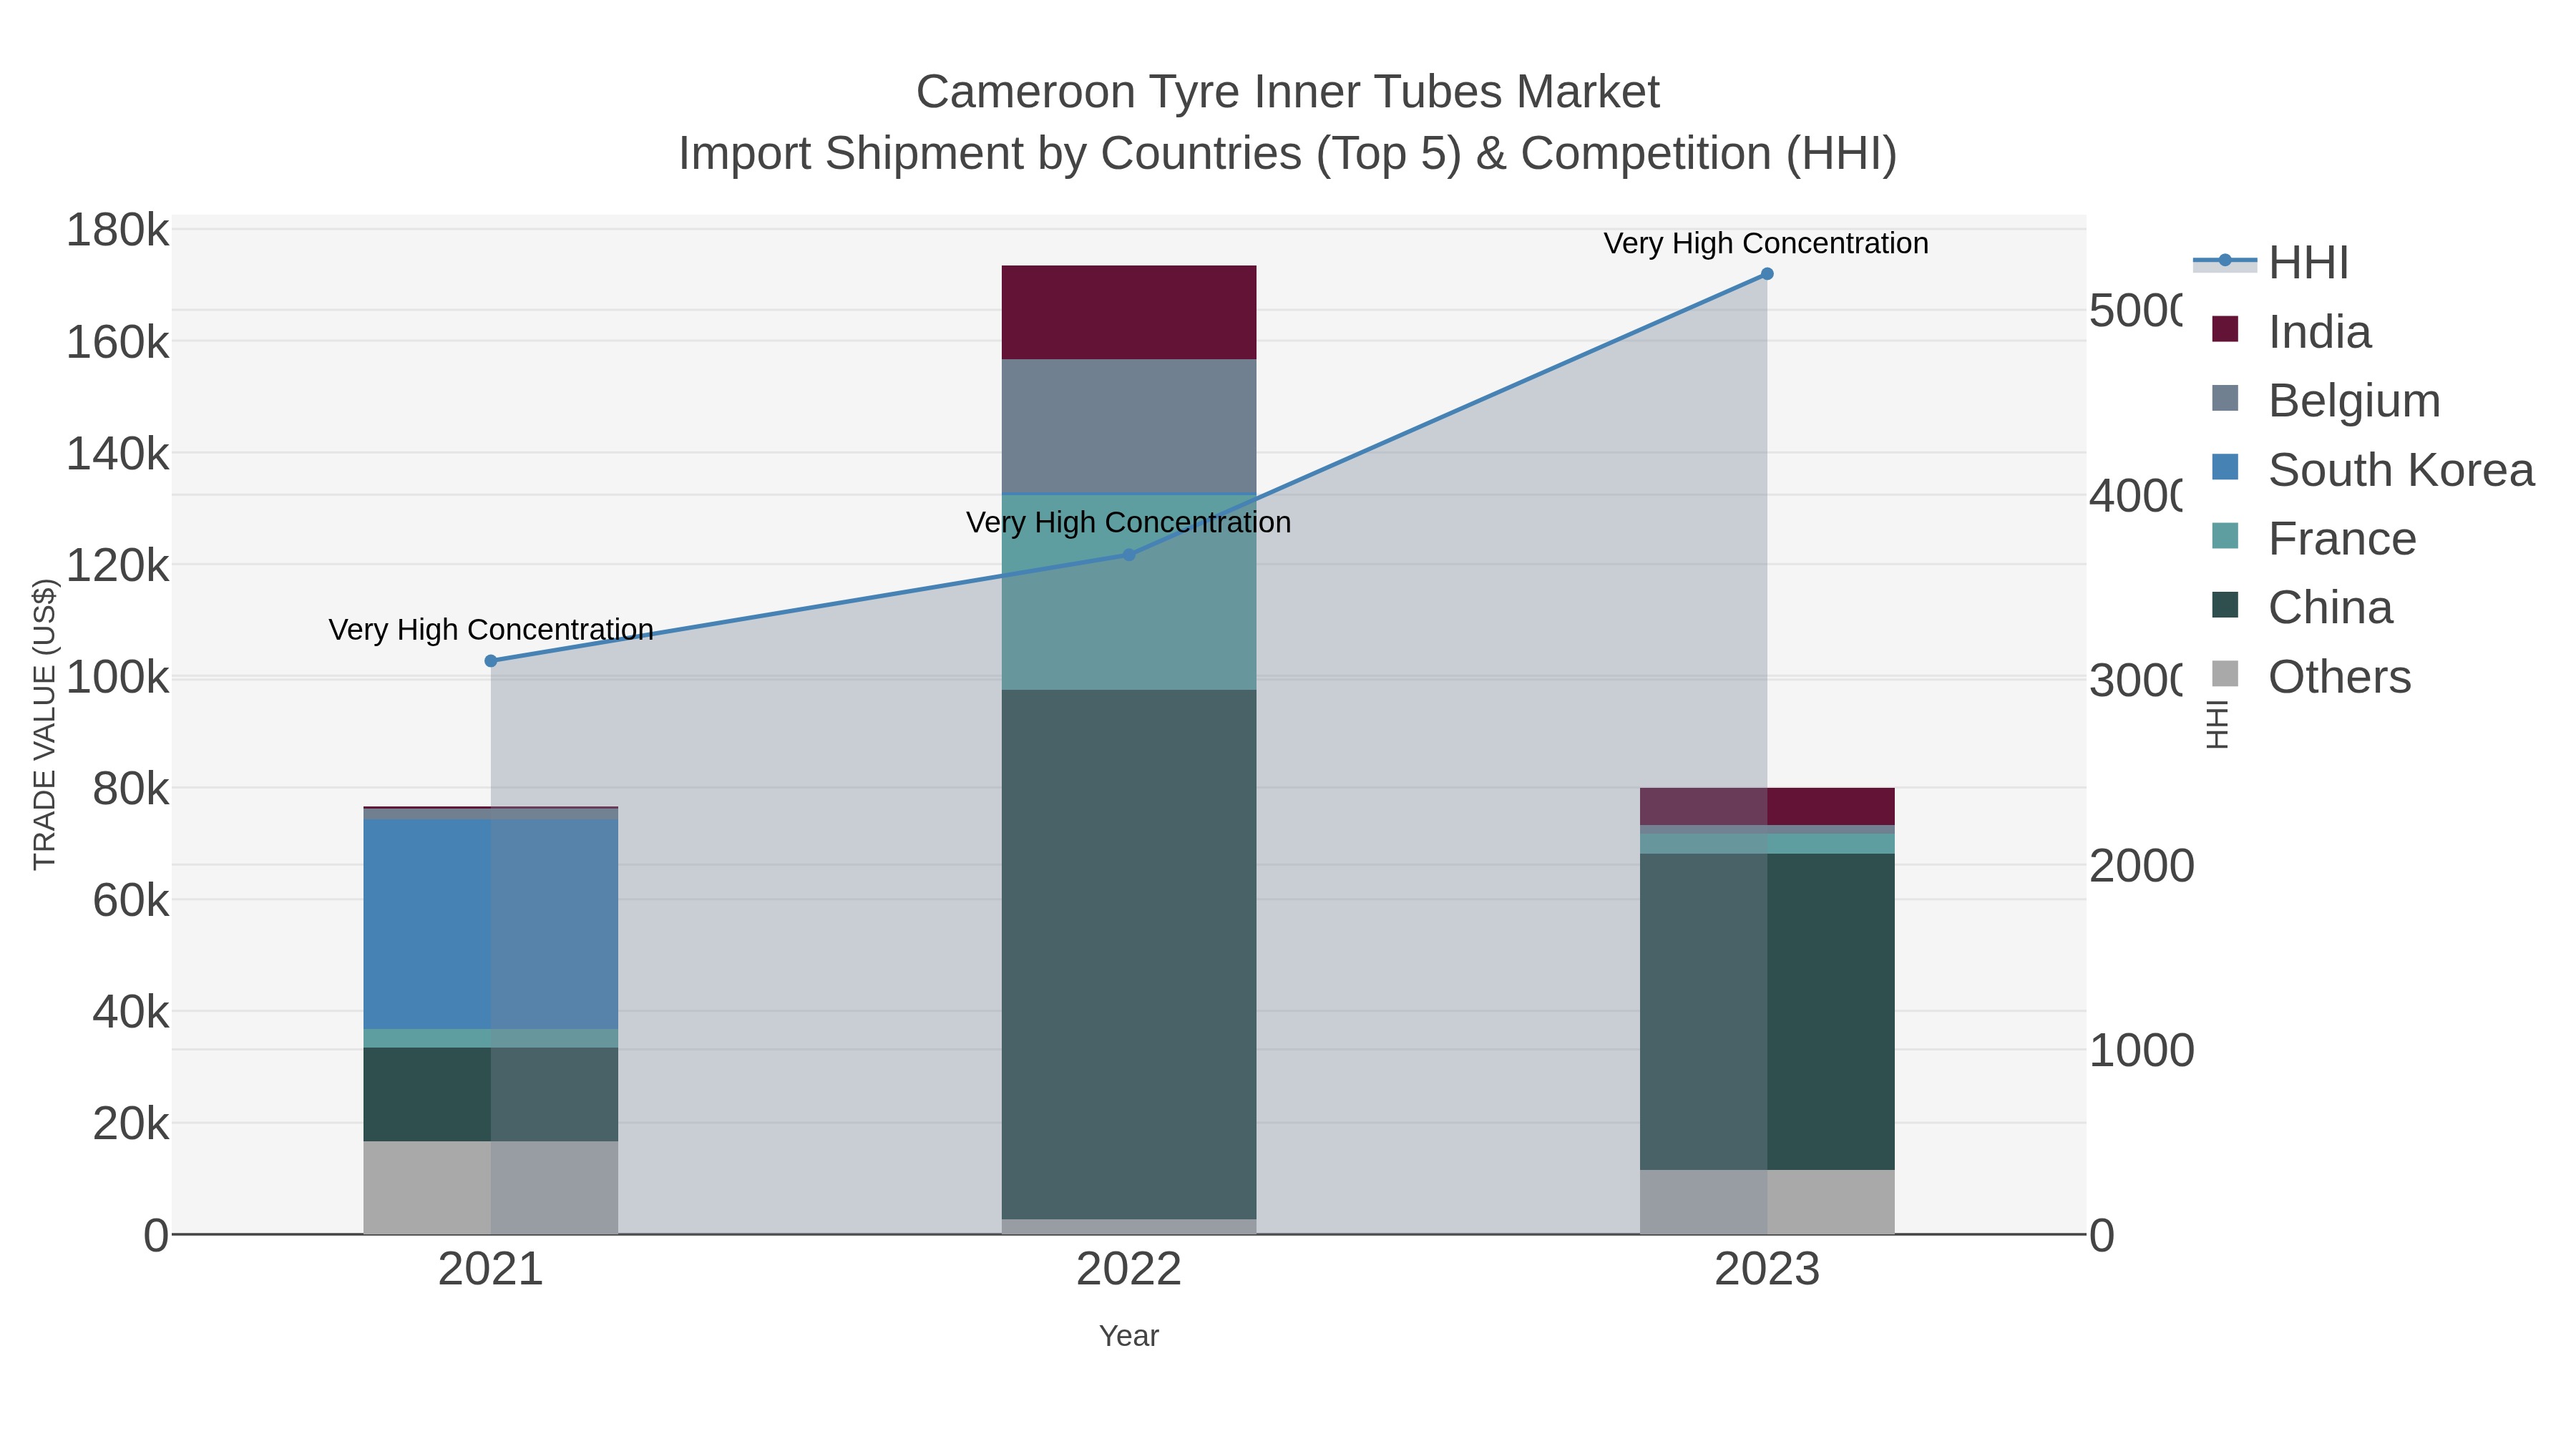
Task: Toggle Belgium series via legend label
Action: [2354, 401]
